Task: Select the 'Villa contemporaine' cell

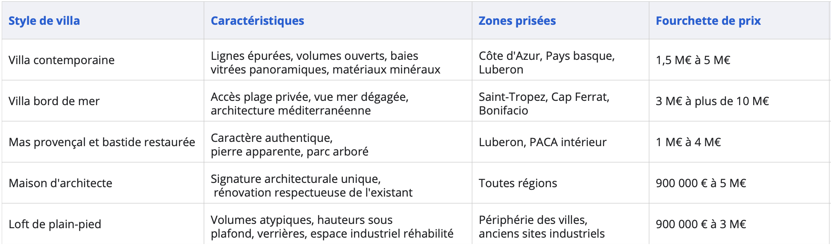Action: [103, 60]
